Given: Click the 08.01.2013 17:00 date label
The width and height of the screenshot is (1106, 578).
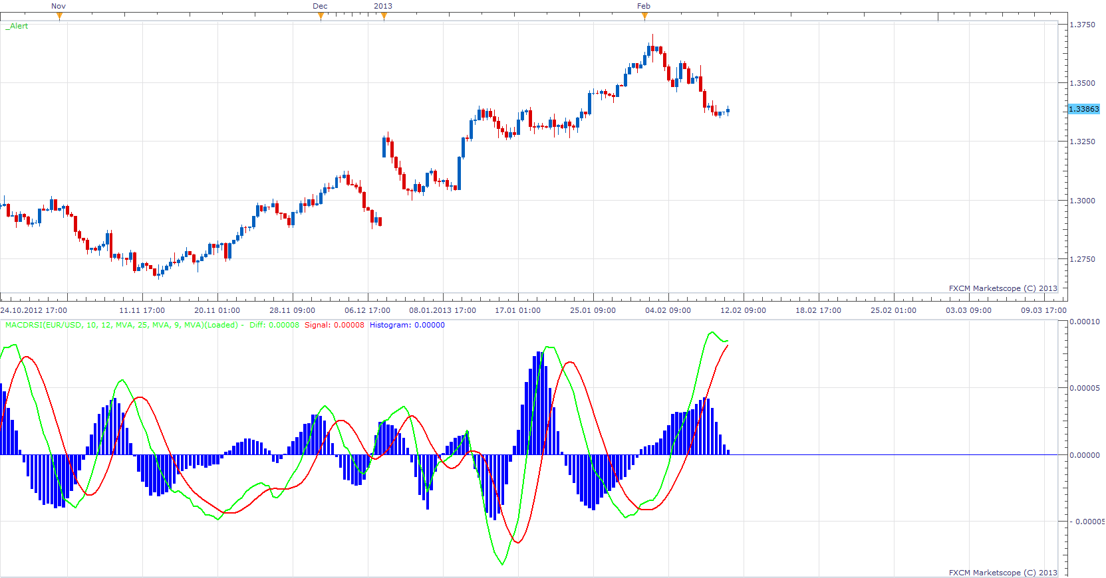Looking at the screenshot, I should (x=442, y=310).
